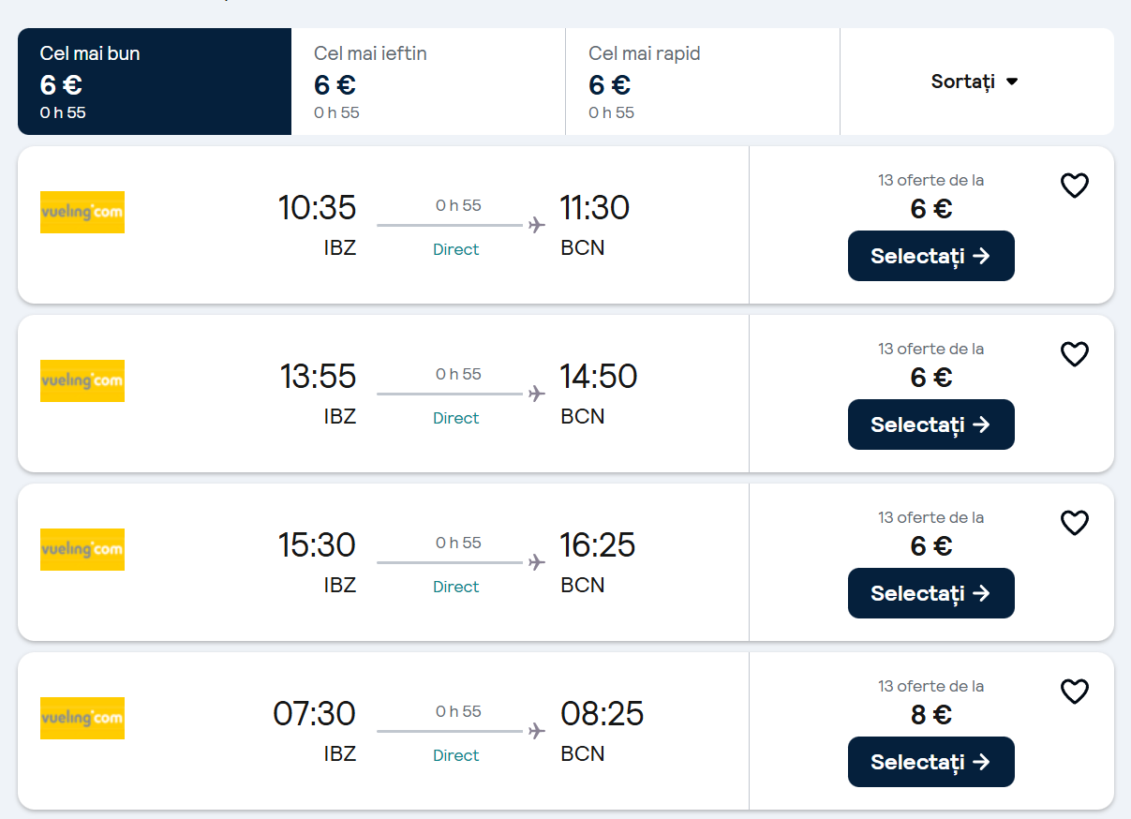
Task: Click airplane icon on the 07:30 flight route
Action: tap(537, 731)
